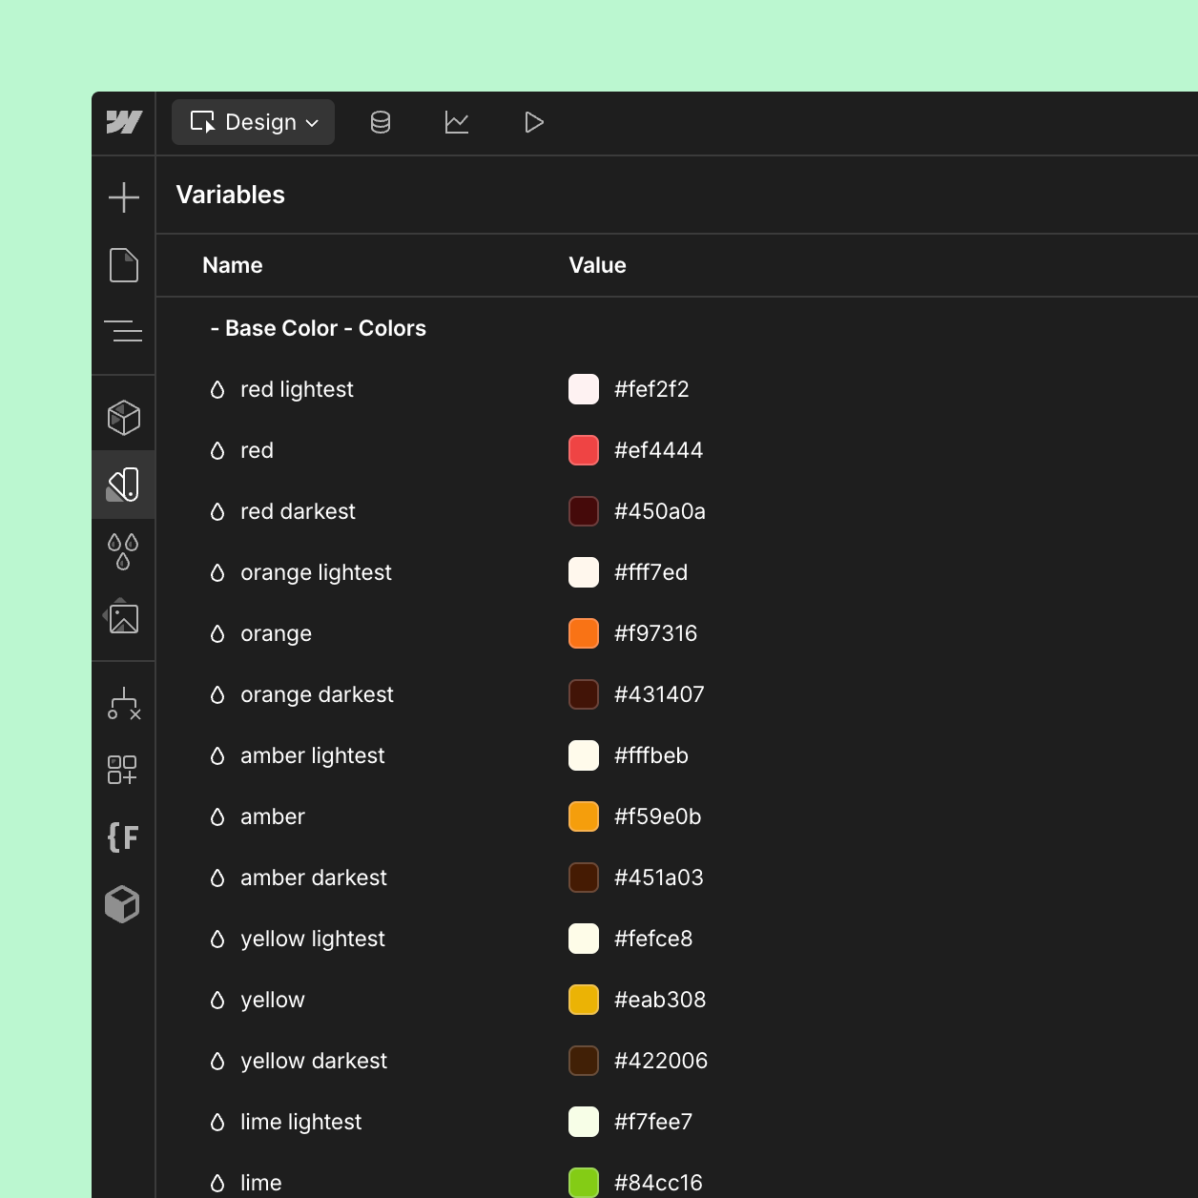Click the droplet icon beside 'amber'
Viewport: 1198px width, 1198px height.
tap(217, 816)
